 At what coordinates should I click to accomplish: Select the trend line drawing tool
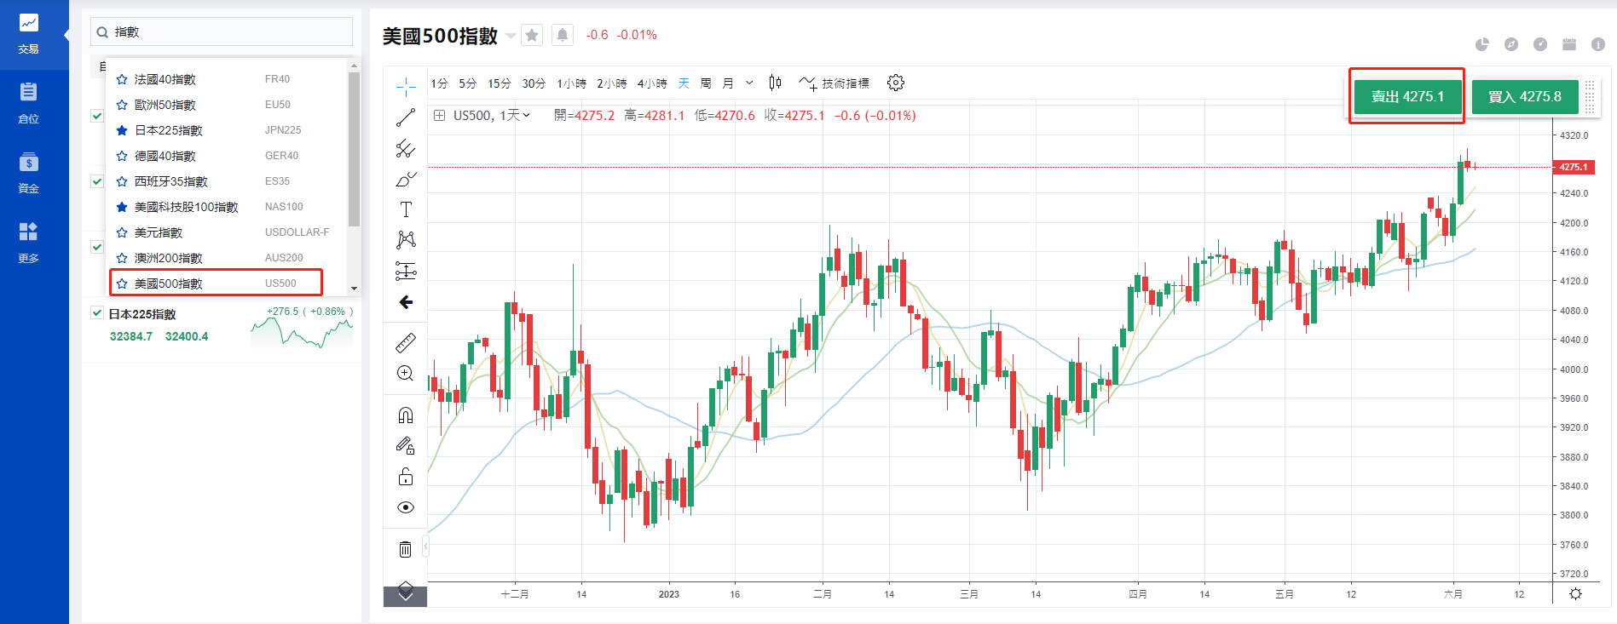pyautogui.click(x=406, y=117)
